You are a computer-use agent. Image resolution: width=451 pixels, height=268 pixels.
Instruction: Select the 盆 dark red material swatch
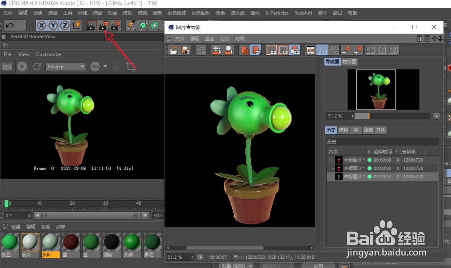click(x=71, y=245)
